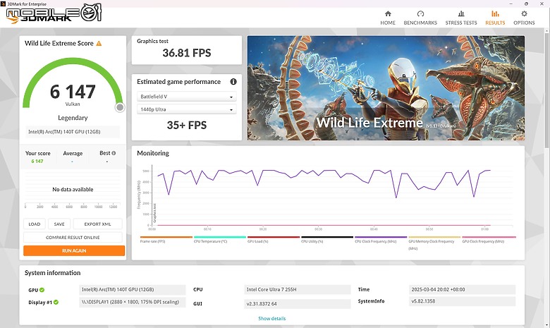The width and height of the screenshot is (550, 328).
Task: Toggle GPU Clock Frequency legend series
Action: point(489,240)
